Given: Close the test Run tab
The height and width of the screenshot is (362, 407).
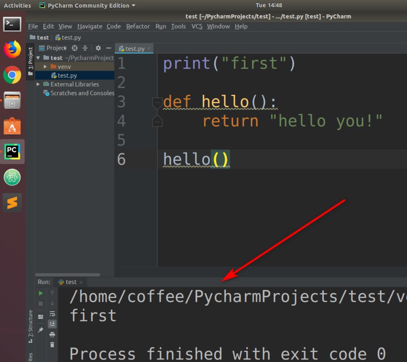Looking at the screenshot, I should coord(81,282).
